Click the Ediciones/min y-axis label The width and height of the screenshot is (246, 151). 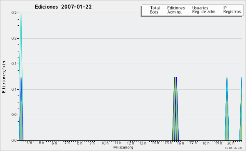tap(4, 77)
